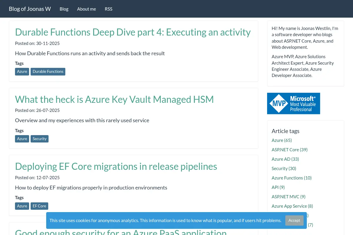Filter by Azure Functions (10) tag
The image size is (353, 235).
coord(292,178)
